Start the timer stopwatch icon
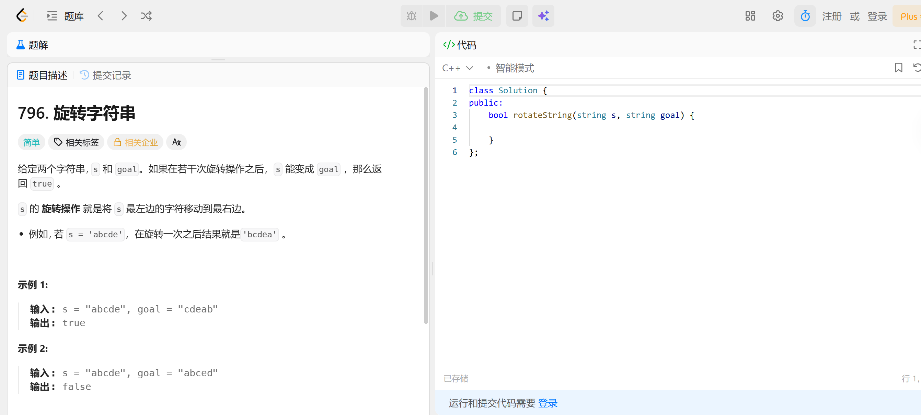The width and height of the screenshot is (921, 415). [805, 16]
